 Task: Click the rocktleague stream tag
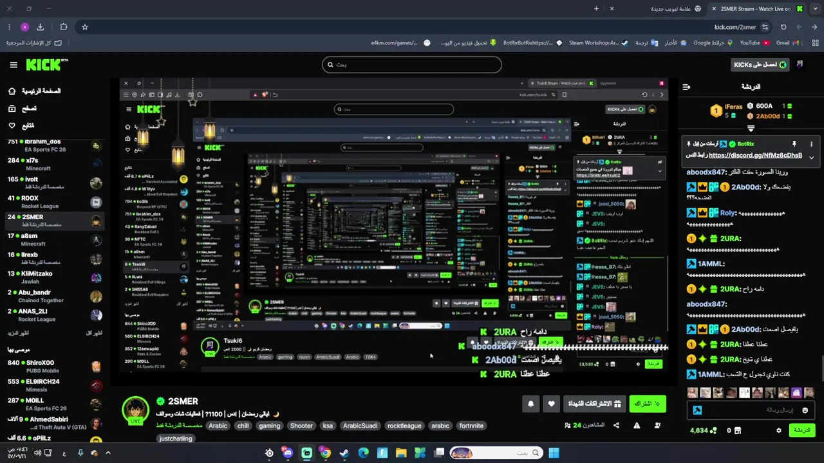pyautogui.click(x=404, y=426)
